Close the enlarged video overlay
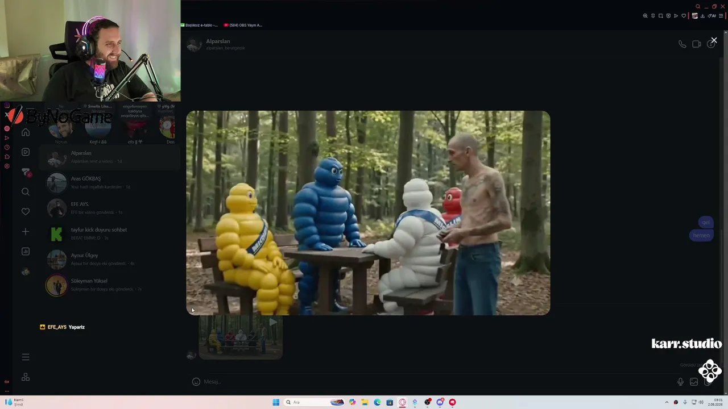The width and height of the screenshot is (728, 409). (714, 40)
